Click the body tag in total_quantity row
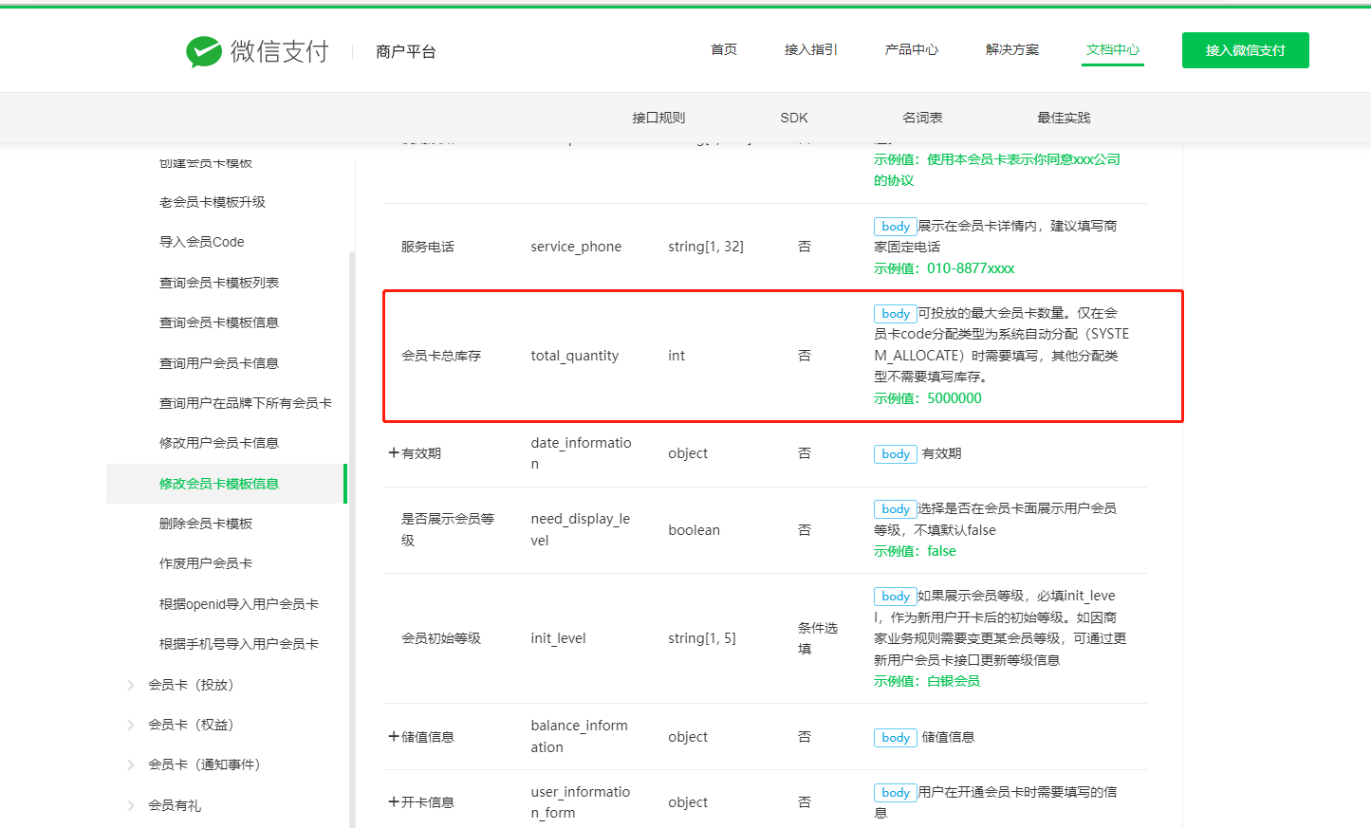1371x828 pixels. (x=896, y=314)
